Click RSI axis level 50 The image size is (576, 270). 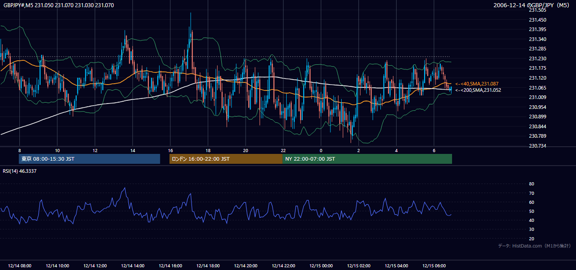pyautogui.click(x=531, y=211)
